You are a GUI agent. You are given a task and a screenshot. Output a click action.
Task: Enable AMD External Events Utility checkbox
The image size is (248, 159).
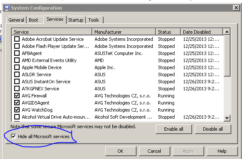[17, 60]
